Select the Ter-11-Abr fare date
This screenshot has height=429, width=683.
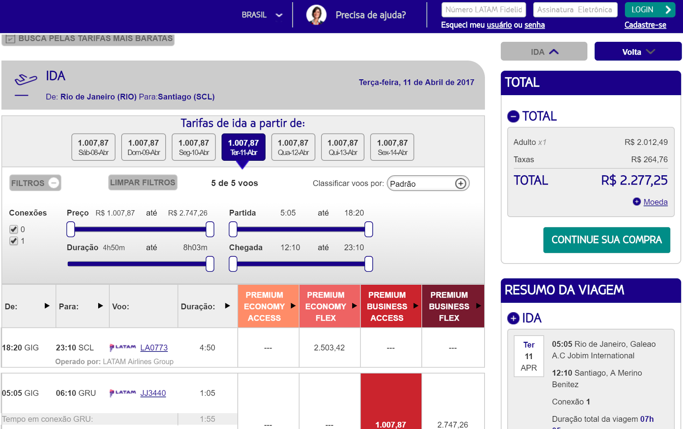click(x=243, y=147)
